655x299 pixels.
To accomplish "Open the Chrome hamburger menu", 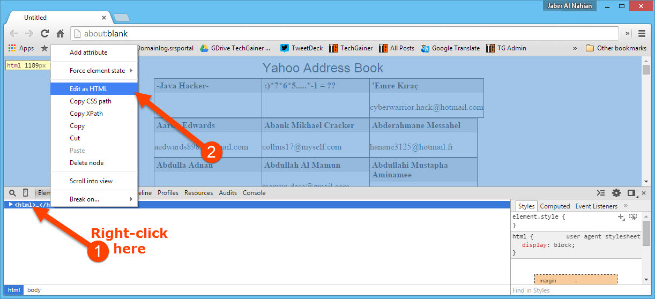I will coord(642,33).
